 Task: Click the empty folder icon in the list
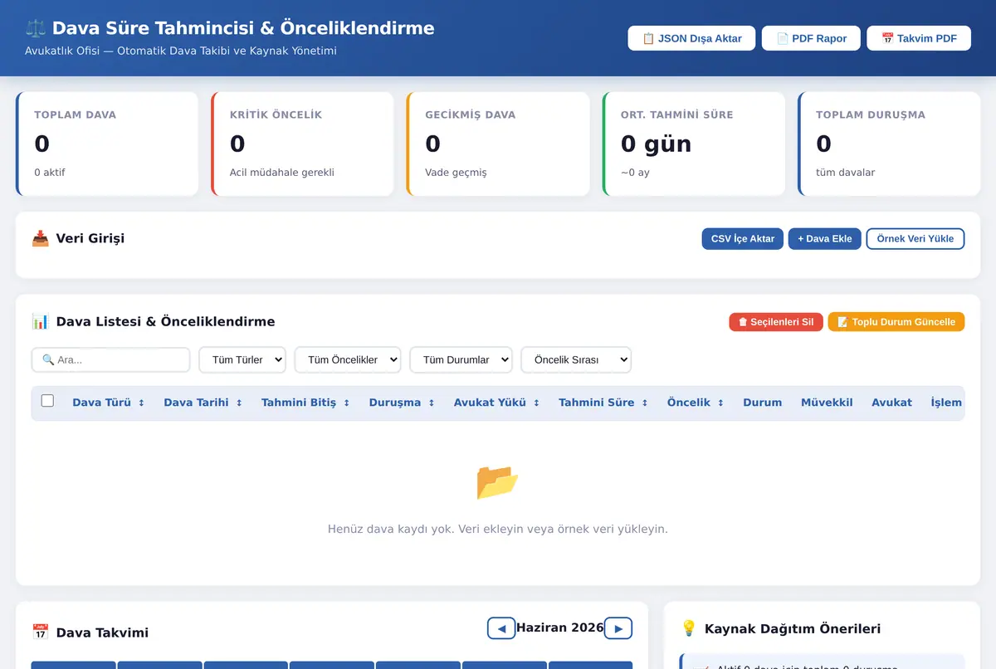[498, 481]
